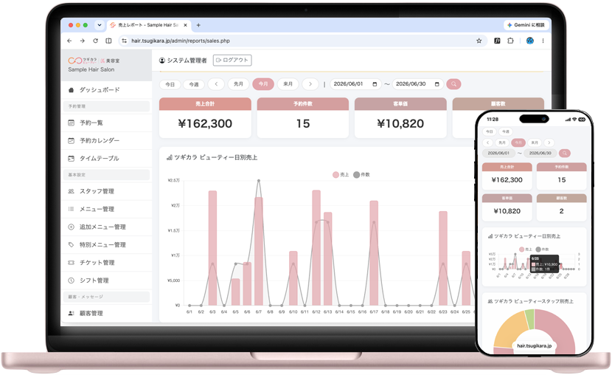Toggle the browser side panel icon
612x375 pixels.
pos(108,41)
